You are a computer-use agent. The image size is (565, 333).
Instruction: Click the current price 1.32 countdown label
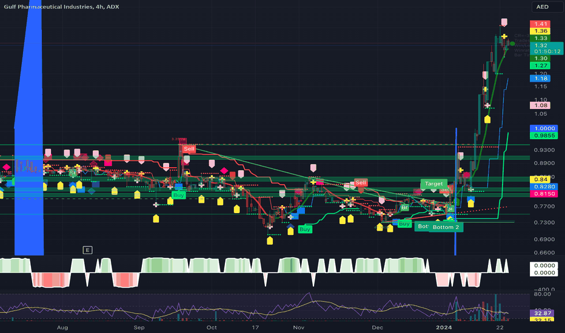click(547, 48)
